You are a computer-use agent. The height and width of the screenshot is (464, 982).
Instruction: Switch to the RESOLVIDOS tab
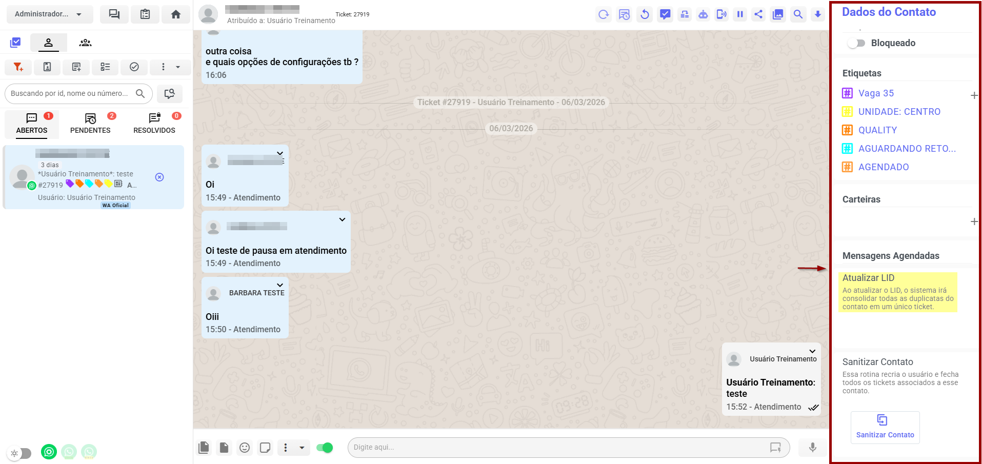154,124
